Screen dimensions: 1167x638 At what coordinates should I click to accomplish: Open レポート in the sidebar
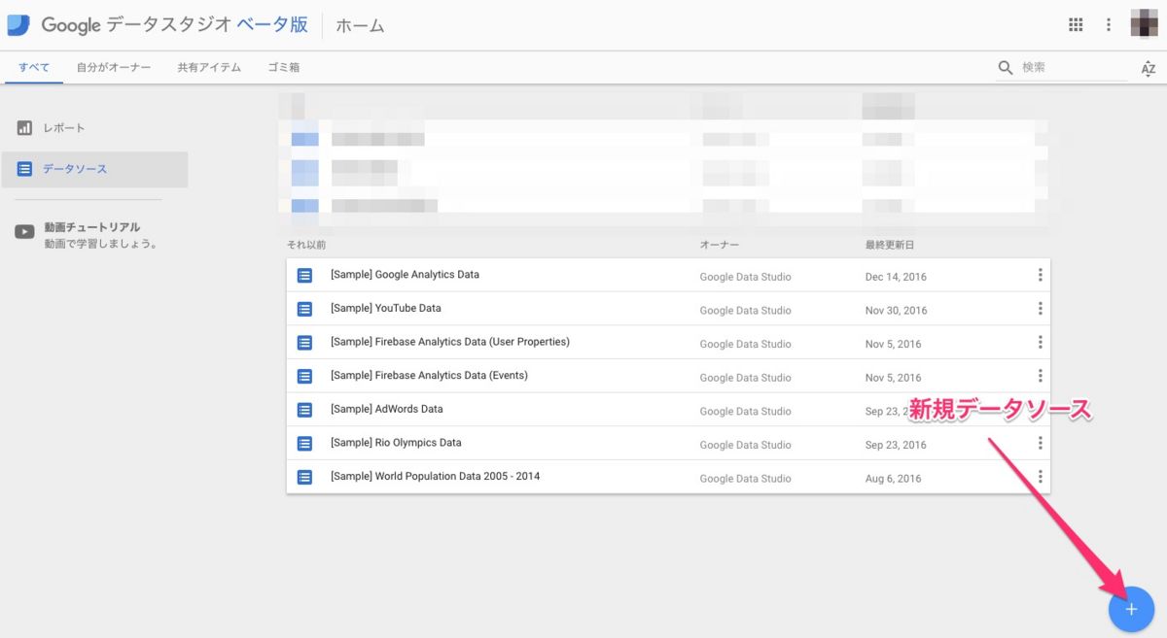pyautogui.click(x=64, y=128)
